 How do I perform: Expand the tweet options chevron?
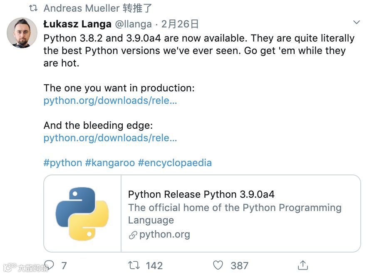click(x=356, y=22)
